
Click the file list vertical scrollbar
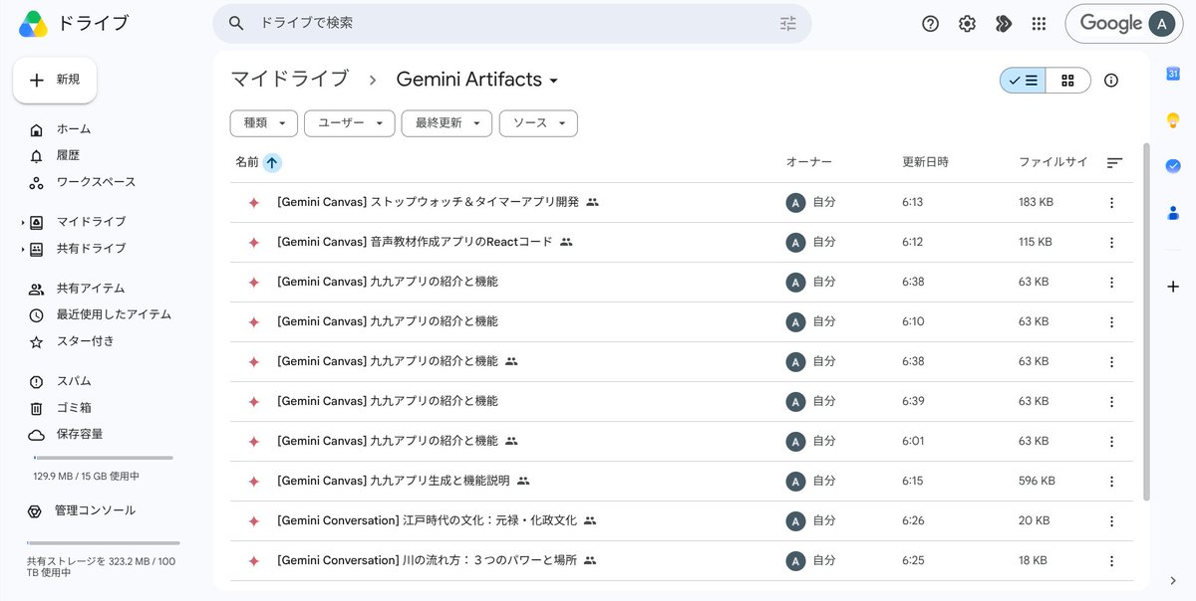[x=1146, y=322]
